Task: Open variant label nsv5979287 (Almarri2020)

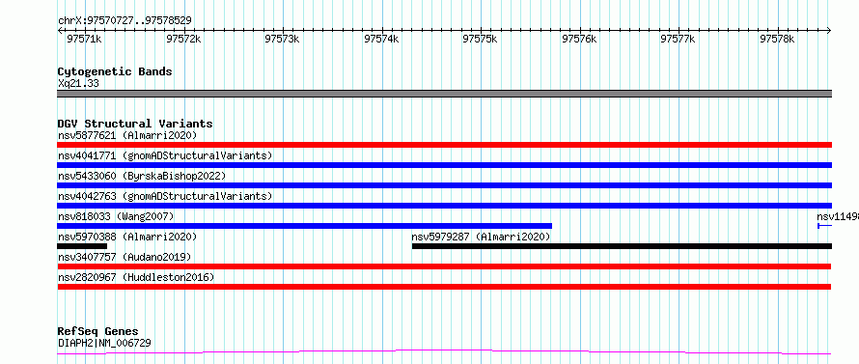Action: 481,237
